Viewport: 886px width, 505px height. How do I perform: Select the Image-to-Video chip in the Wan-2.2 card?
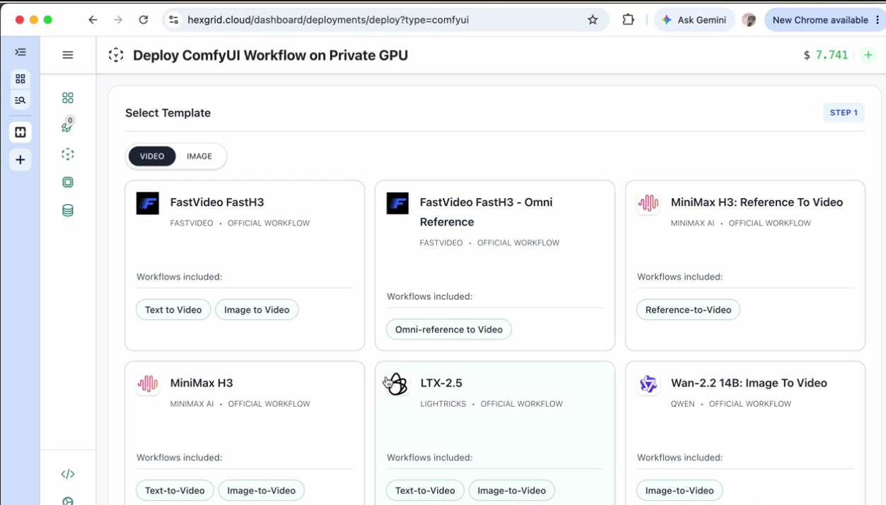(x=680, y=491)
